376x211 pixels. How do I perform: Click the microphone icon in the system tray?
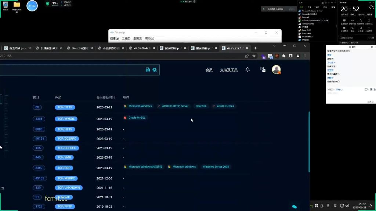coord(328,206)
